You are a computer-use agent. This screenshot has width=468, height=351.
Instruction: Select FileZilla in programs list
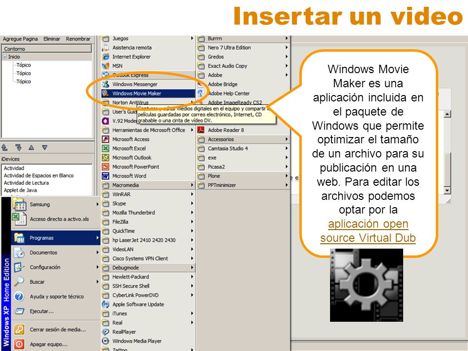pyautogui.click(x=148, y=222)
